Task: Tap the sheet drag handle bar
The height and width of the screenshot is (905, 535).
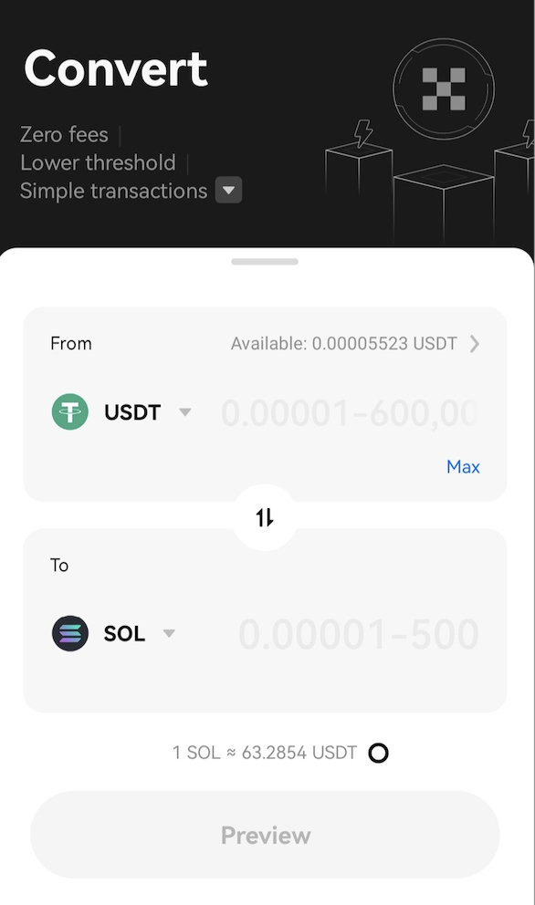Action: pos(265,262)
